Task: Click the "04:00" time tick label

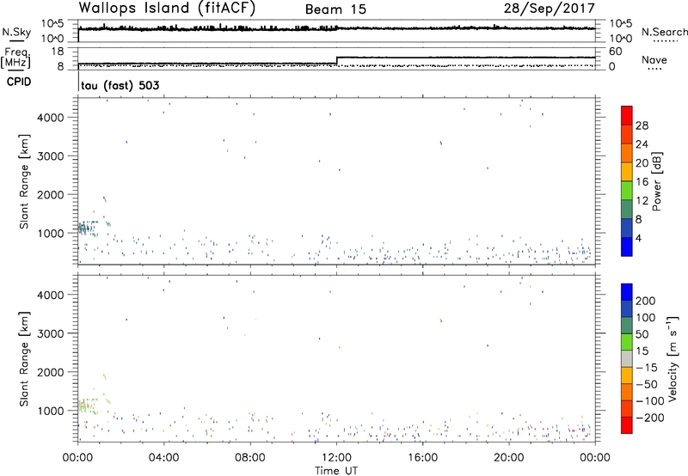Action: coord(163,458)
